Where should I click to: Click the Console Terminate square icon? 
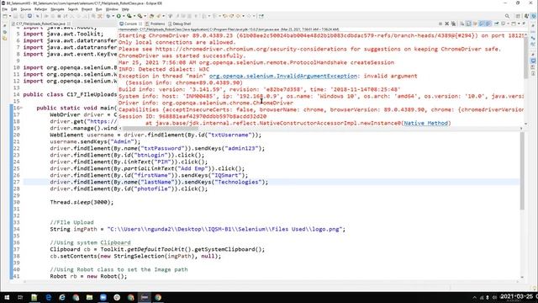click(440, 24)
